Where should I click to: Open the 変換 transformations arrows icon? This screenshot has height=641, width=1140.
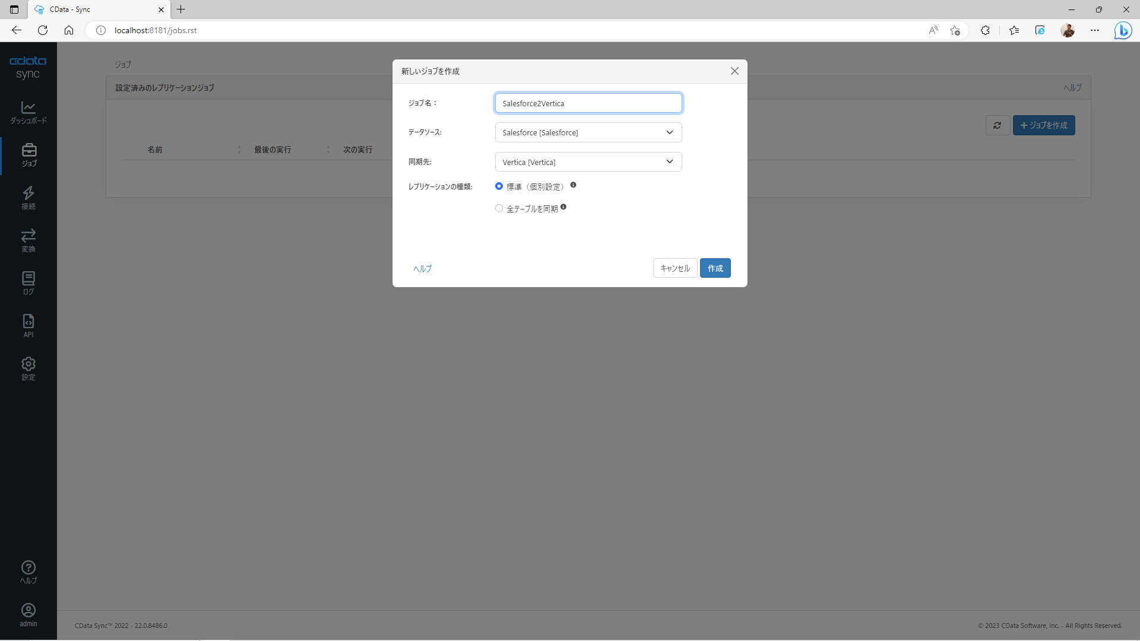(x=28, y=240)
